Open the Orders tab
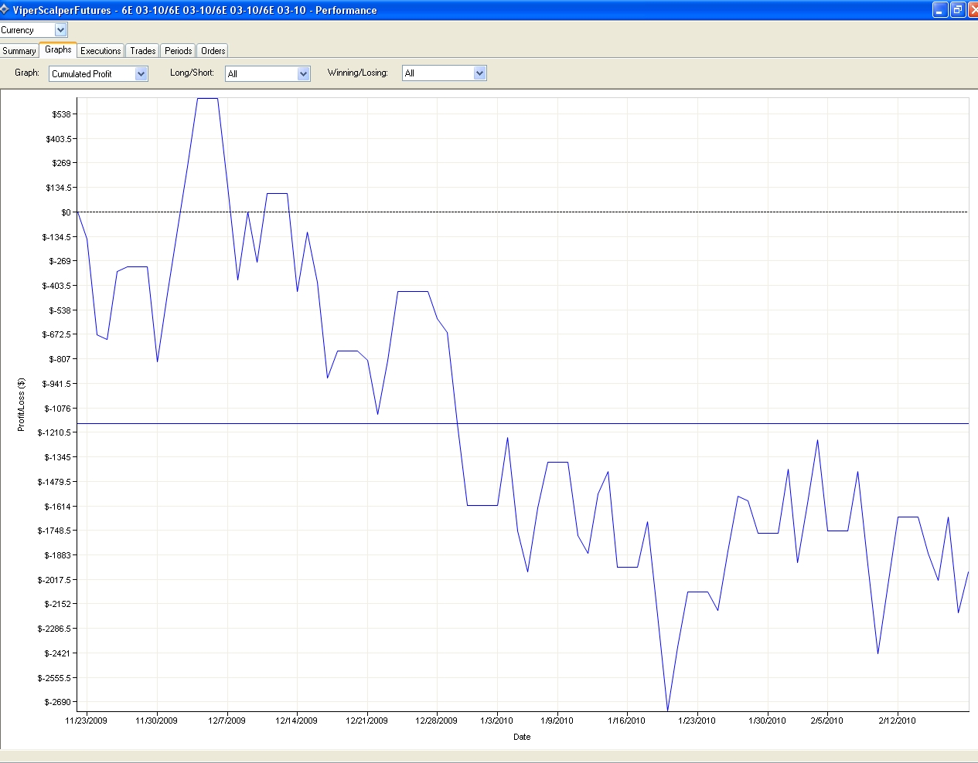This screenshot has height=763, width=978. point(213,51)
